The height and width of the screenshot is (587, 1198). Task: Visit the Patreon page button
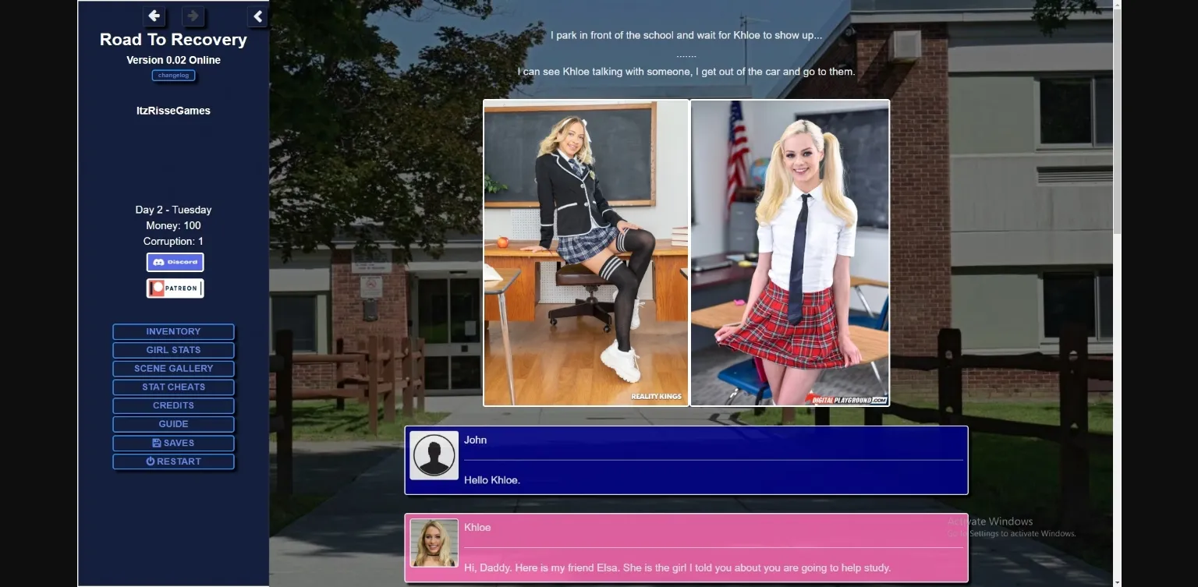point(175,288)
